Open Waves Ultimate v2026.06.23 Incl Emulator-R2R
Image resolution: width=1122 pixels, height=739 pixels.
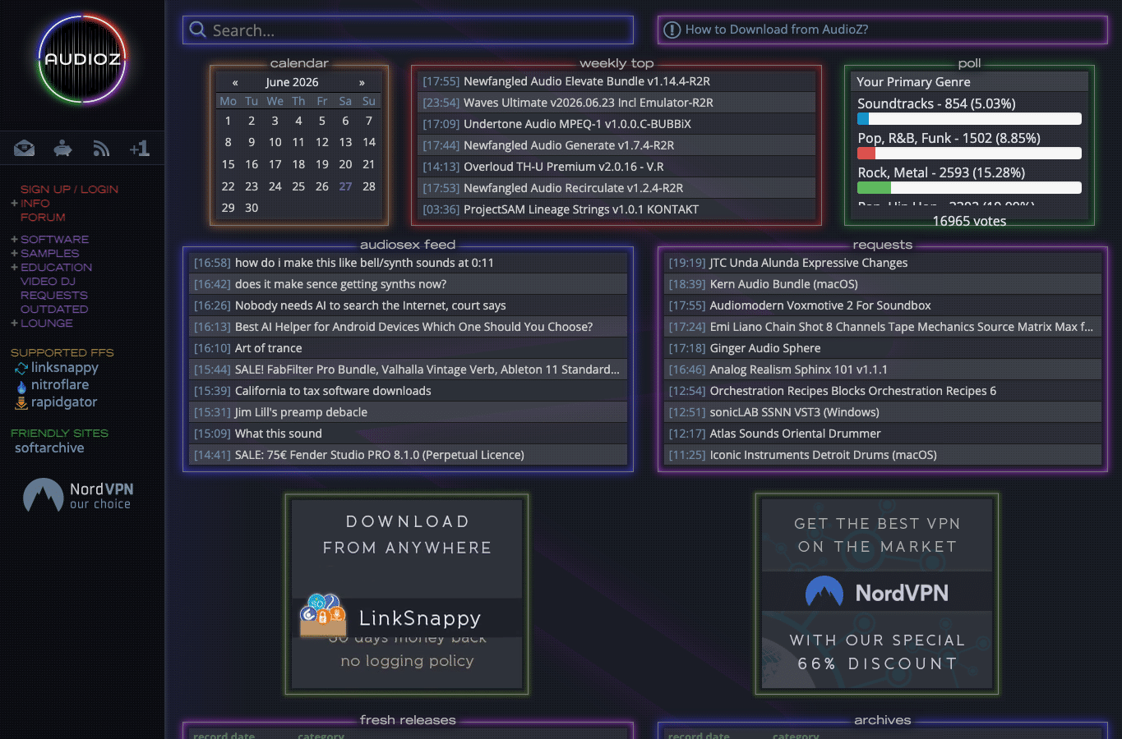click(589, 103)
